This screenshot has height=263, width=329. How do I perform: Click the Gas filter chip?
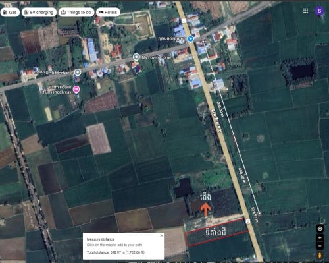(x=10, y=12)
